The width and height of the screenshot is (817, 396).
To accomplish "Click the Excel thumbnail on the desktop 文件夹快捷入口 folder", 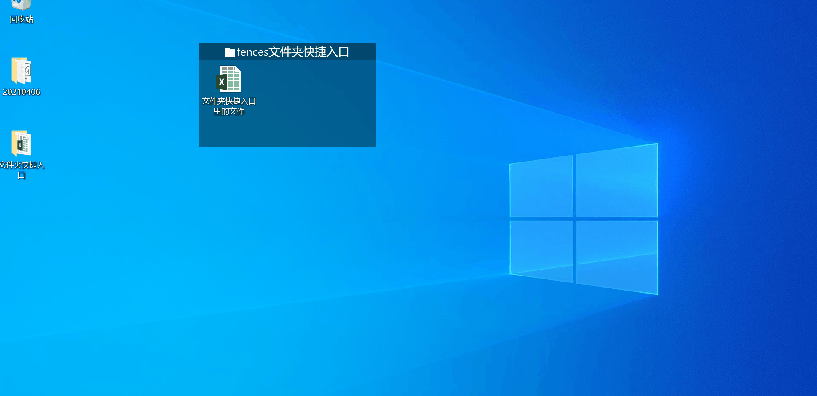I will pyautogui.click(x=22, y=144).
